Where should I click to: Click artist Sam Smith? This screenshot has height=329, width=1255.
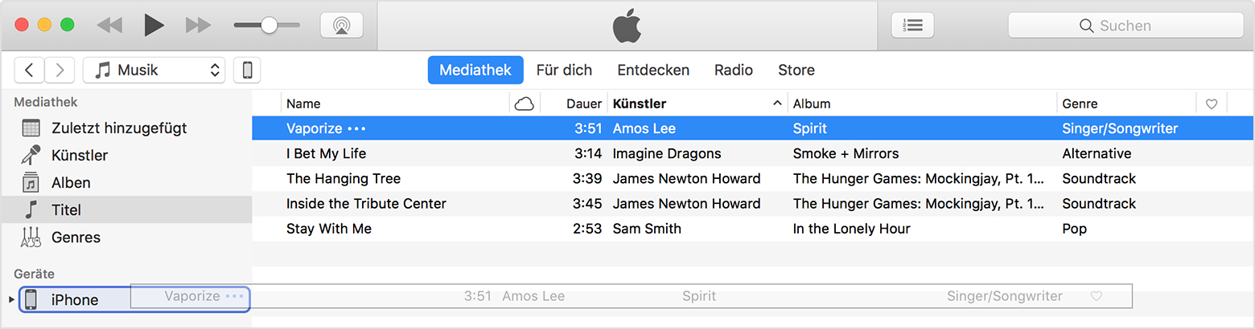[x=647, y=229]
